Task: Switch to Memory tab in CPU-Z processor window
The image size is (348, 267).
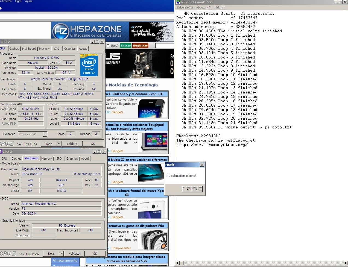Action: tap(44, 49)
